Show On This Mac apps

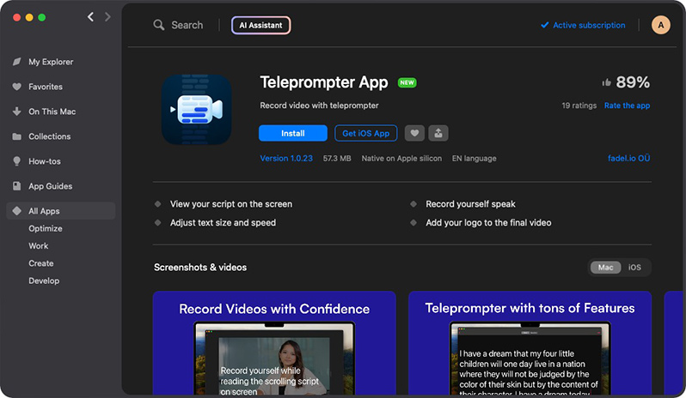point(52,112)
